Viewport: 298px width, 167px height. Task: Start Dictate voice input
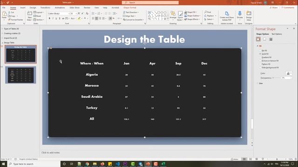tap(240, 15)
